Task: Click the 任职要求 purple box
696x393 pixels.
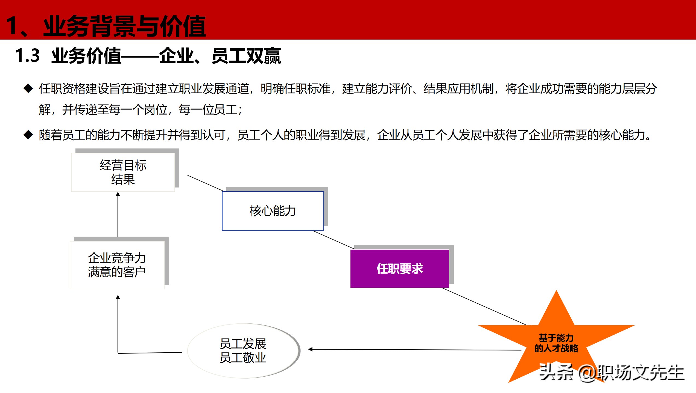Action: click(x=400, y=269)
